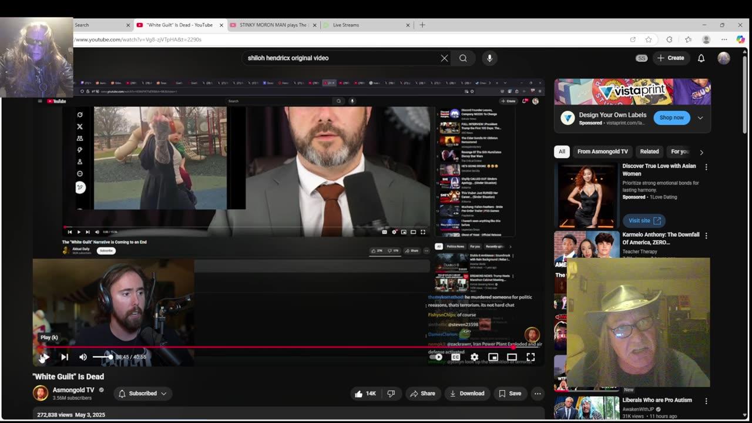
Task: Open browser extensions puzzle icon
Action: point(669,39)
